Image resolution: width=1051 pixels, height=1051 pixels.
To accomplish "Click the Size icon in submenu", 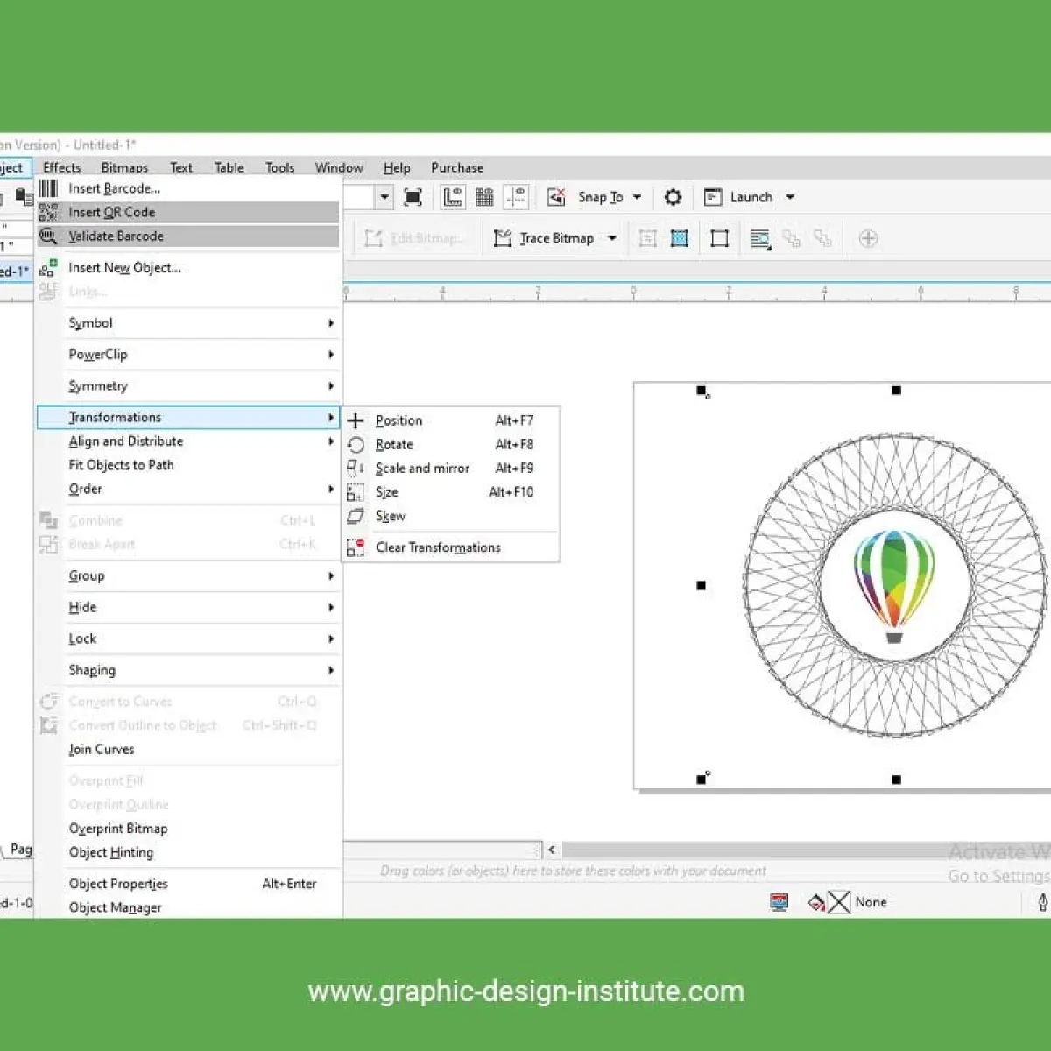I will click(x=356, y=492).
